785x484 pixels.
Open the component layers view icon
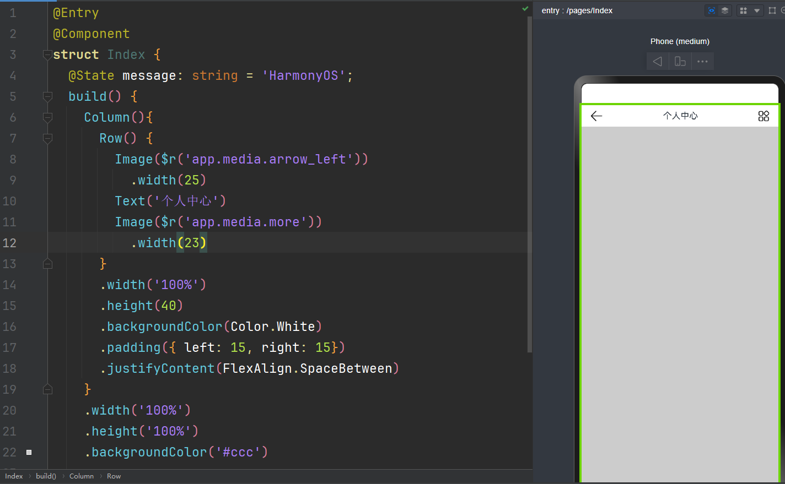[x=725, y=10]
